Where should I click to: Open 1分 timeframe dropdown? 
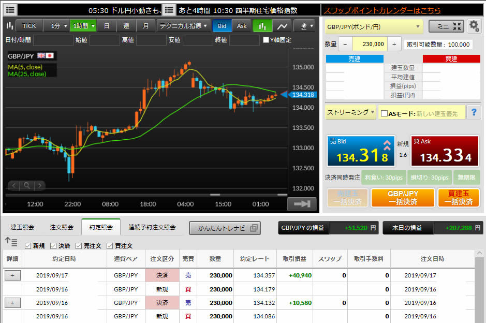pos(57,26)
